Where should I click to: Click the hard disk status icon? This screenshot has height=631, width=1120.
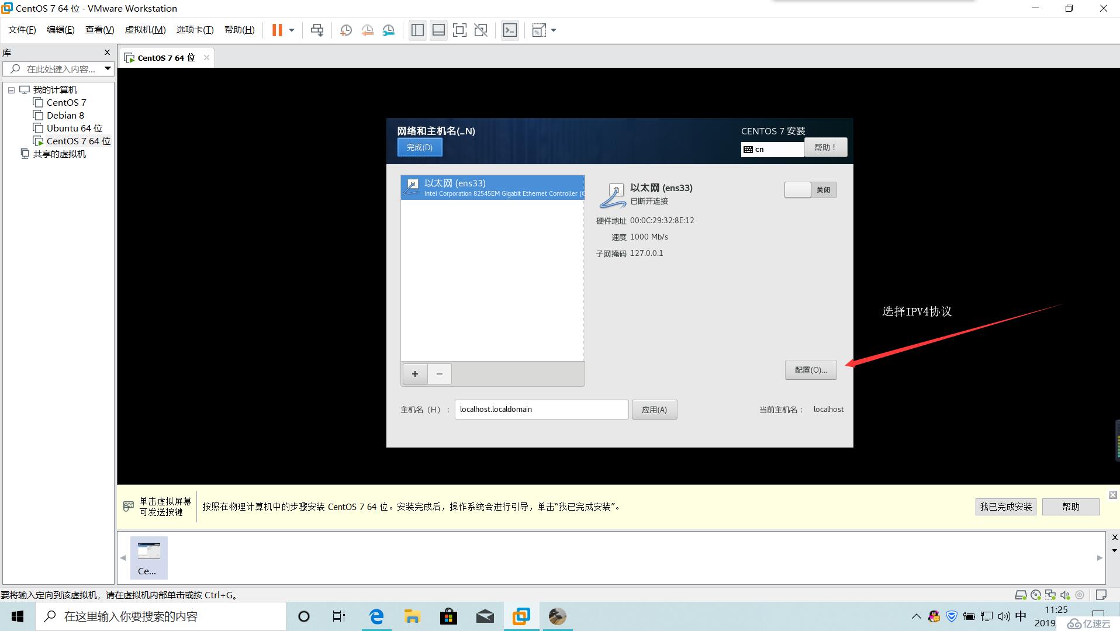(x=1021, y=595)
